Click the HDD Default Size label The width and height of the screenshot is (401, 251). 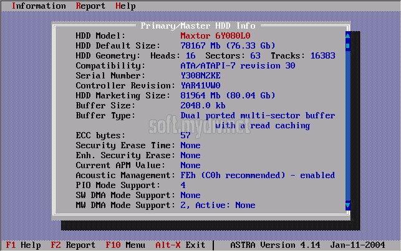click(x=118, y=45)
